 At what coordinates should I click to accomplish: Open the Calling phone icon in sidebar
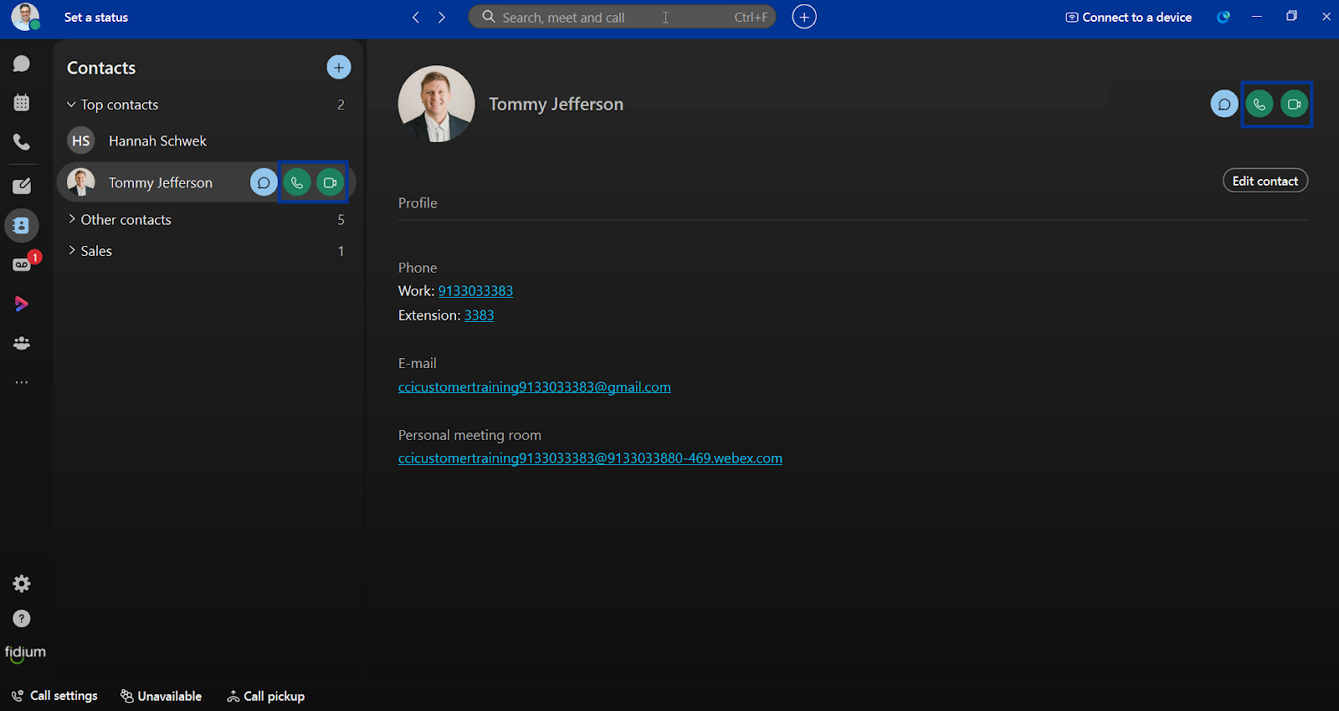[22, 142]
